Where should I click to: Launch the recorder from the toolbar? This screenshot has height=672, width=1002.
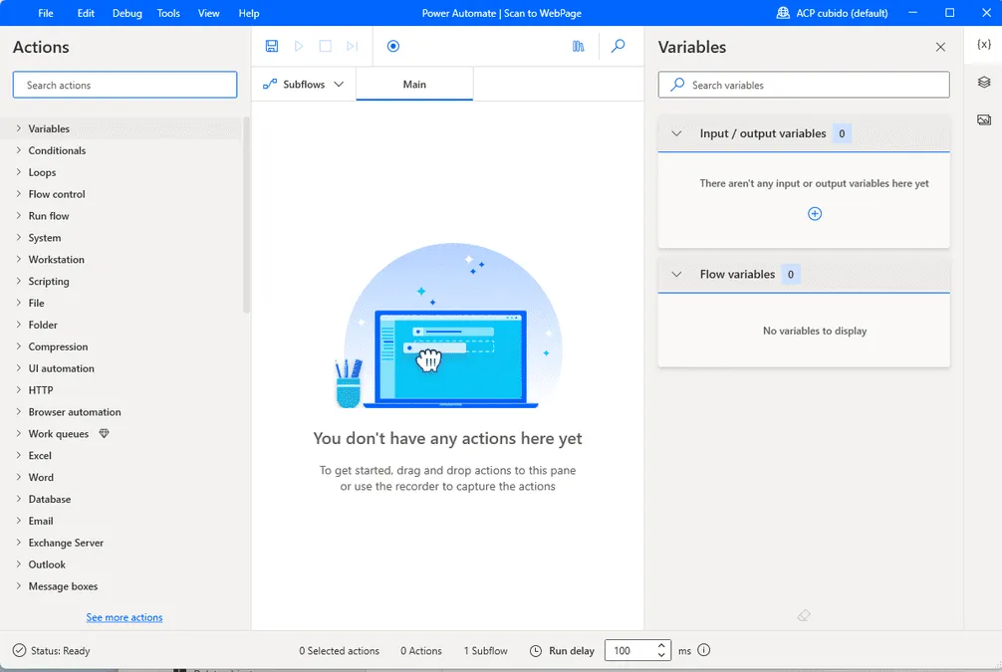pyautogui.click(x=392, y=46)
